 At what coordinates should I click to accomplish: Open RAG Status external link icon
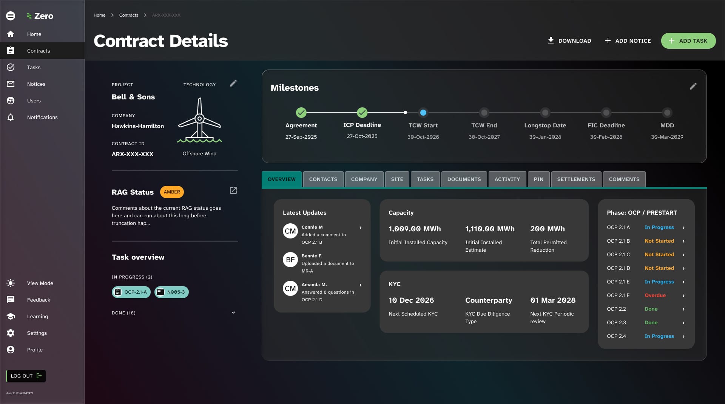pyautogui.click(x=233, y=190)
